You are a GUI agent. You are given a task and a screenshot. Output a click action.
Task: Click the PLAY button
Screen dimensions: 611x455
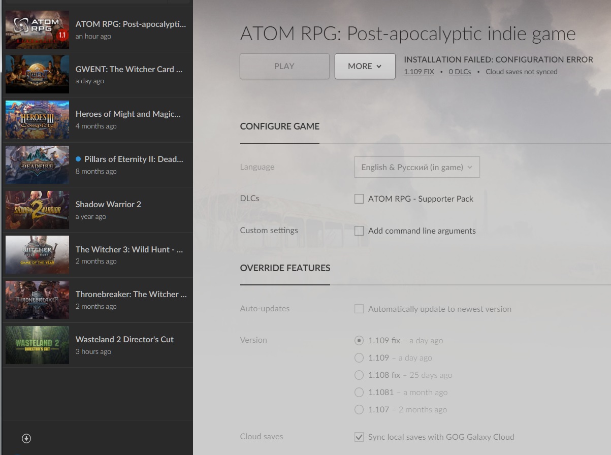(284, 66)
